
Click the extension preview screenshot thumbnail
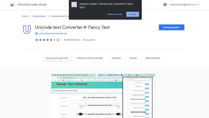tap(103, 96)
